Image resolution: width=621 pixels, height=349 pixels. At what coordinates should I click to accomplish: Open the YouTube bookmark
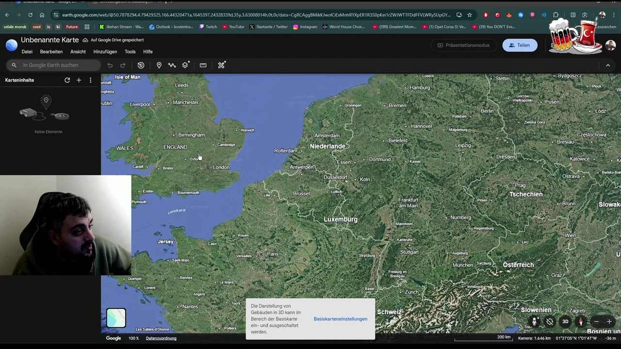(233, 27)
